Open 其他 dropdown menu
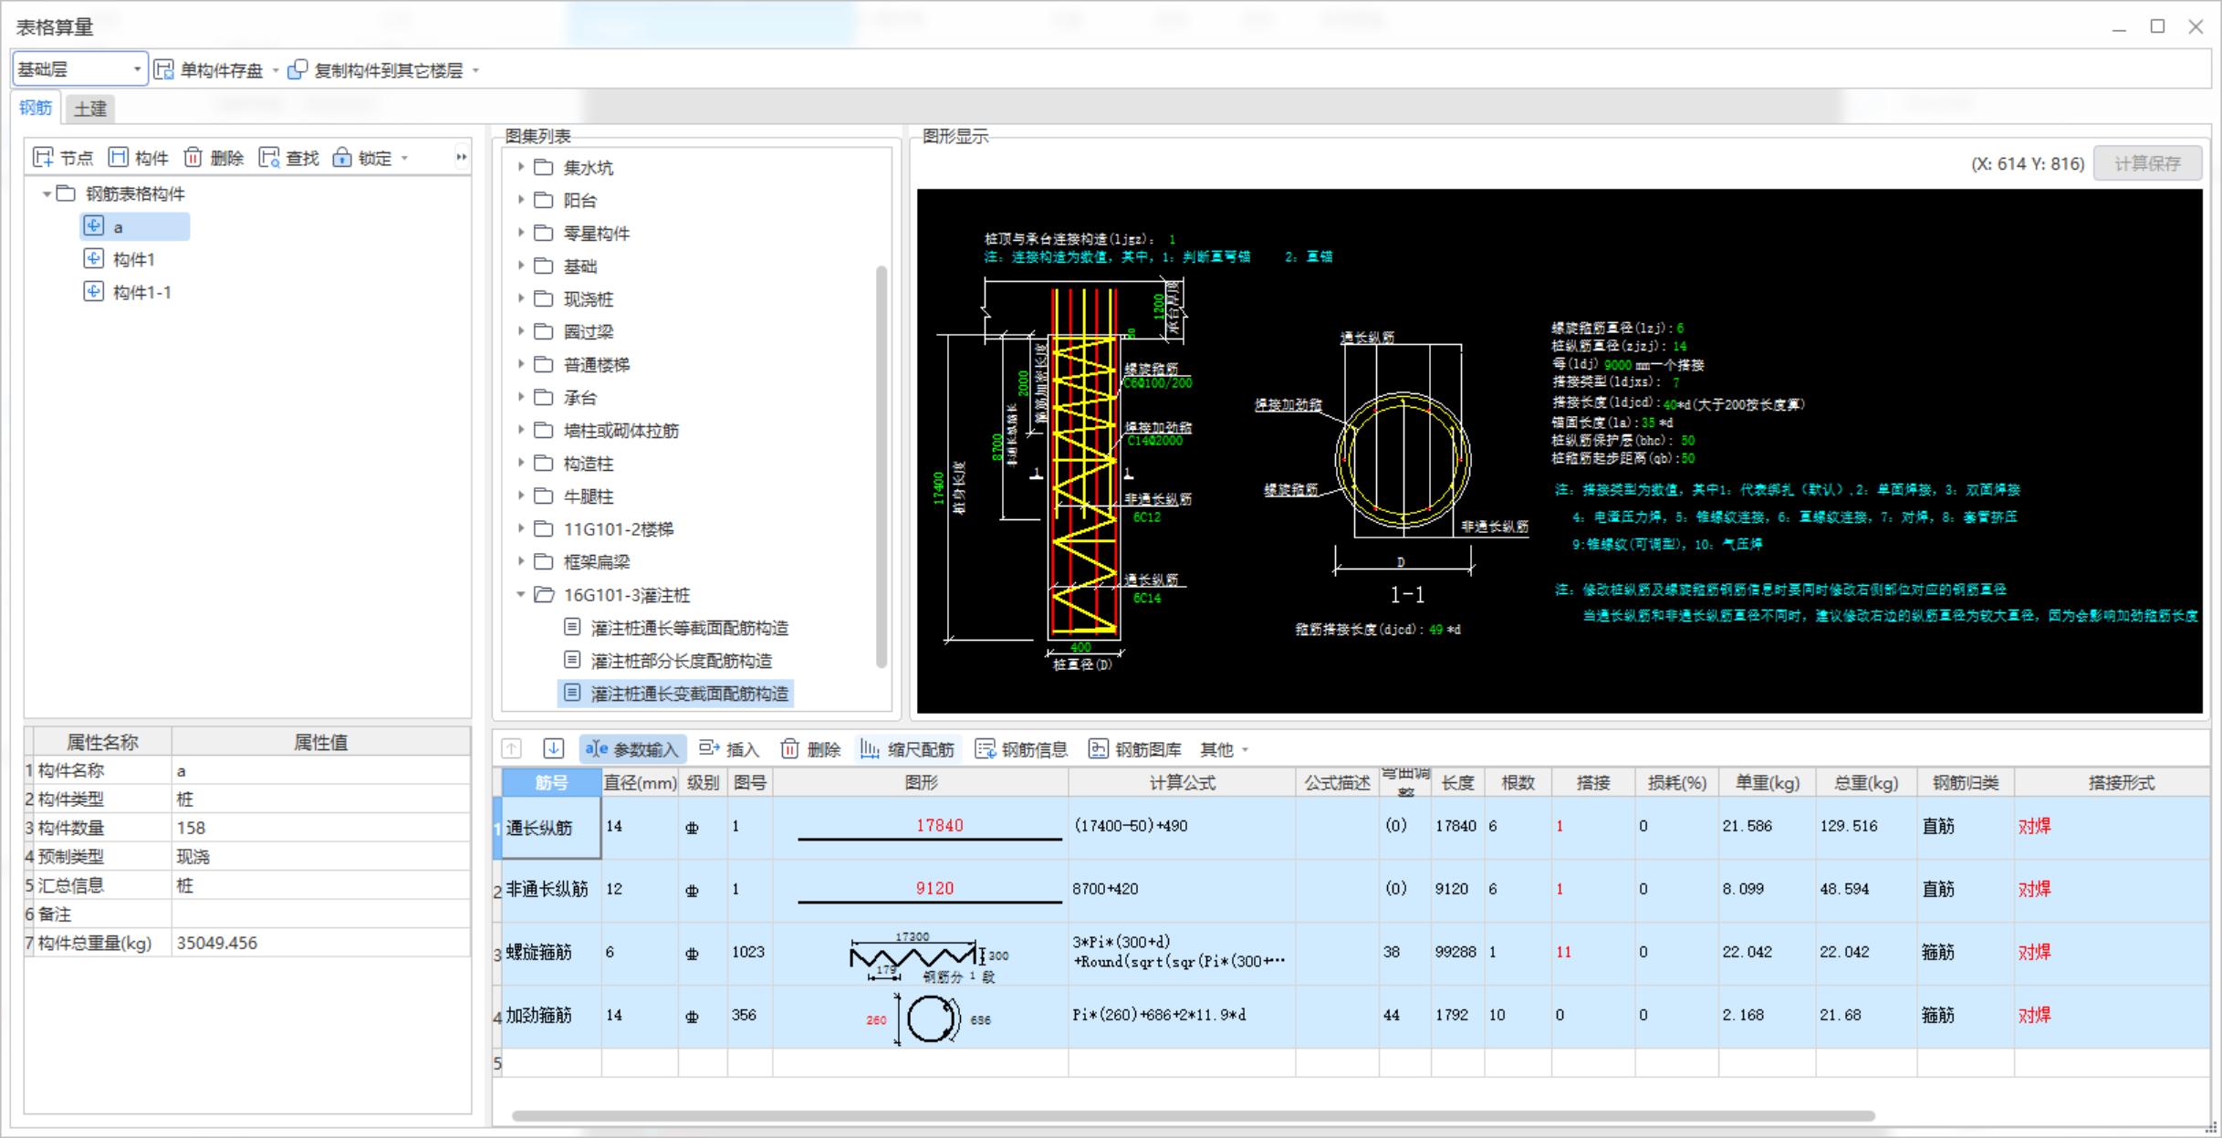 [x=1224, y=749]
